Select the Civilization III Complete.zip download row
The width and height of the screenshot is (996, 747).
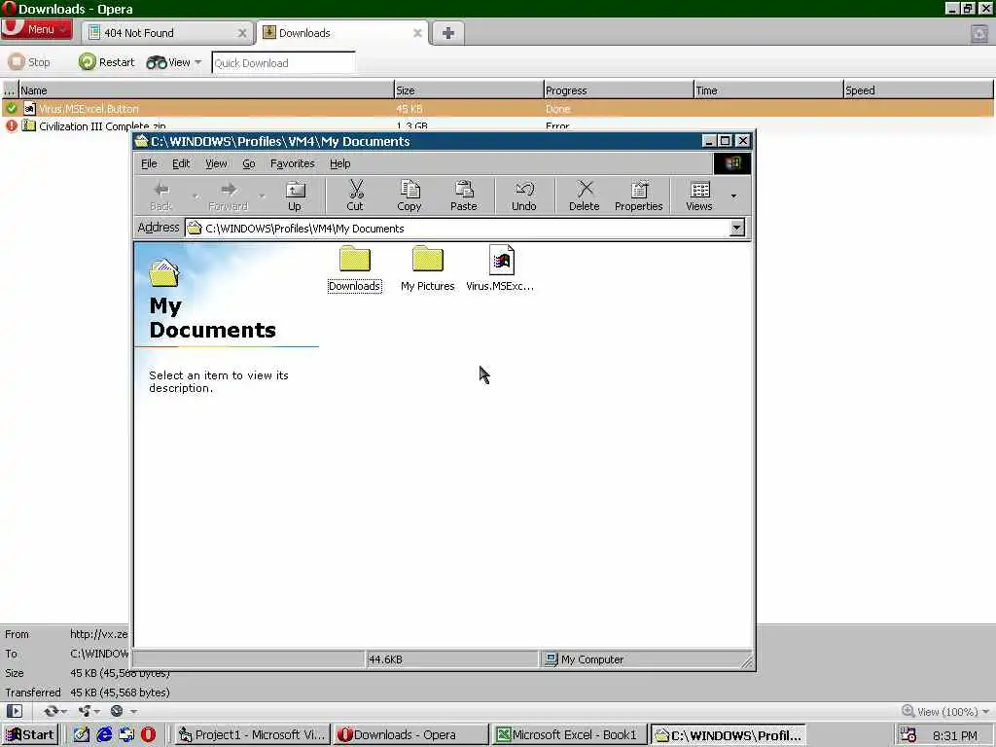498,125
